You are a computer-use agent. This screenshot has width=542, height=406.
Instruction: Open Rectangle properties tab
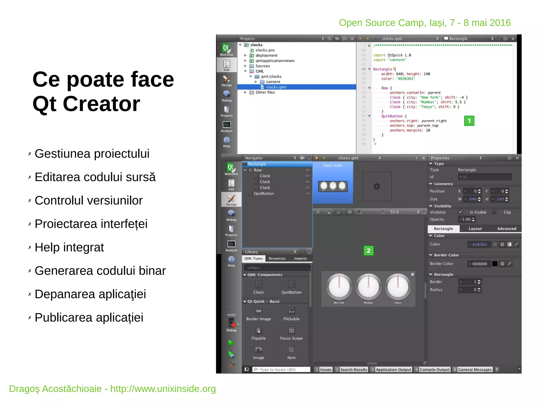pos(443,229)
